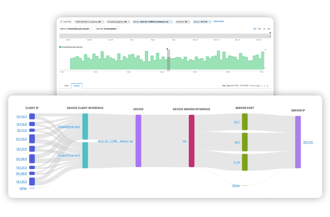Jump to latest time interval arrow
This screenshot has height=217, width=330.
(x=267, y=86)
